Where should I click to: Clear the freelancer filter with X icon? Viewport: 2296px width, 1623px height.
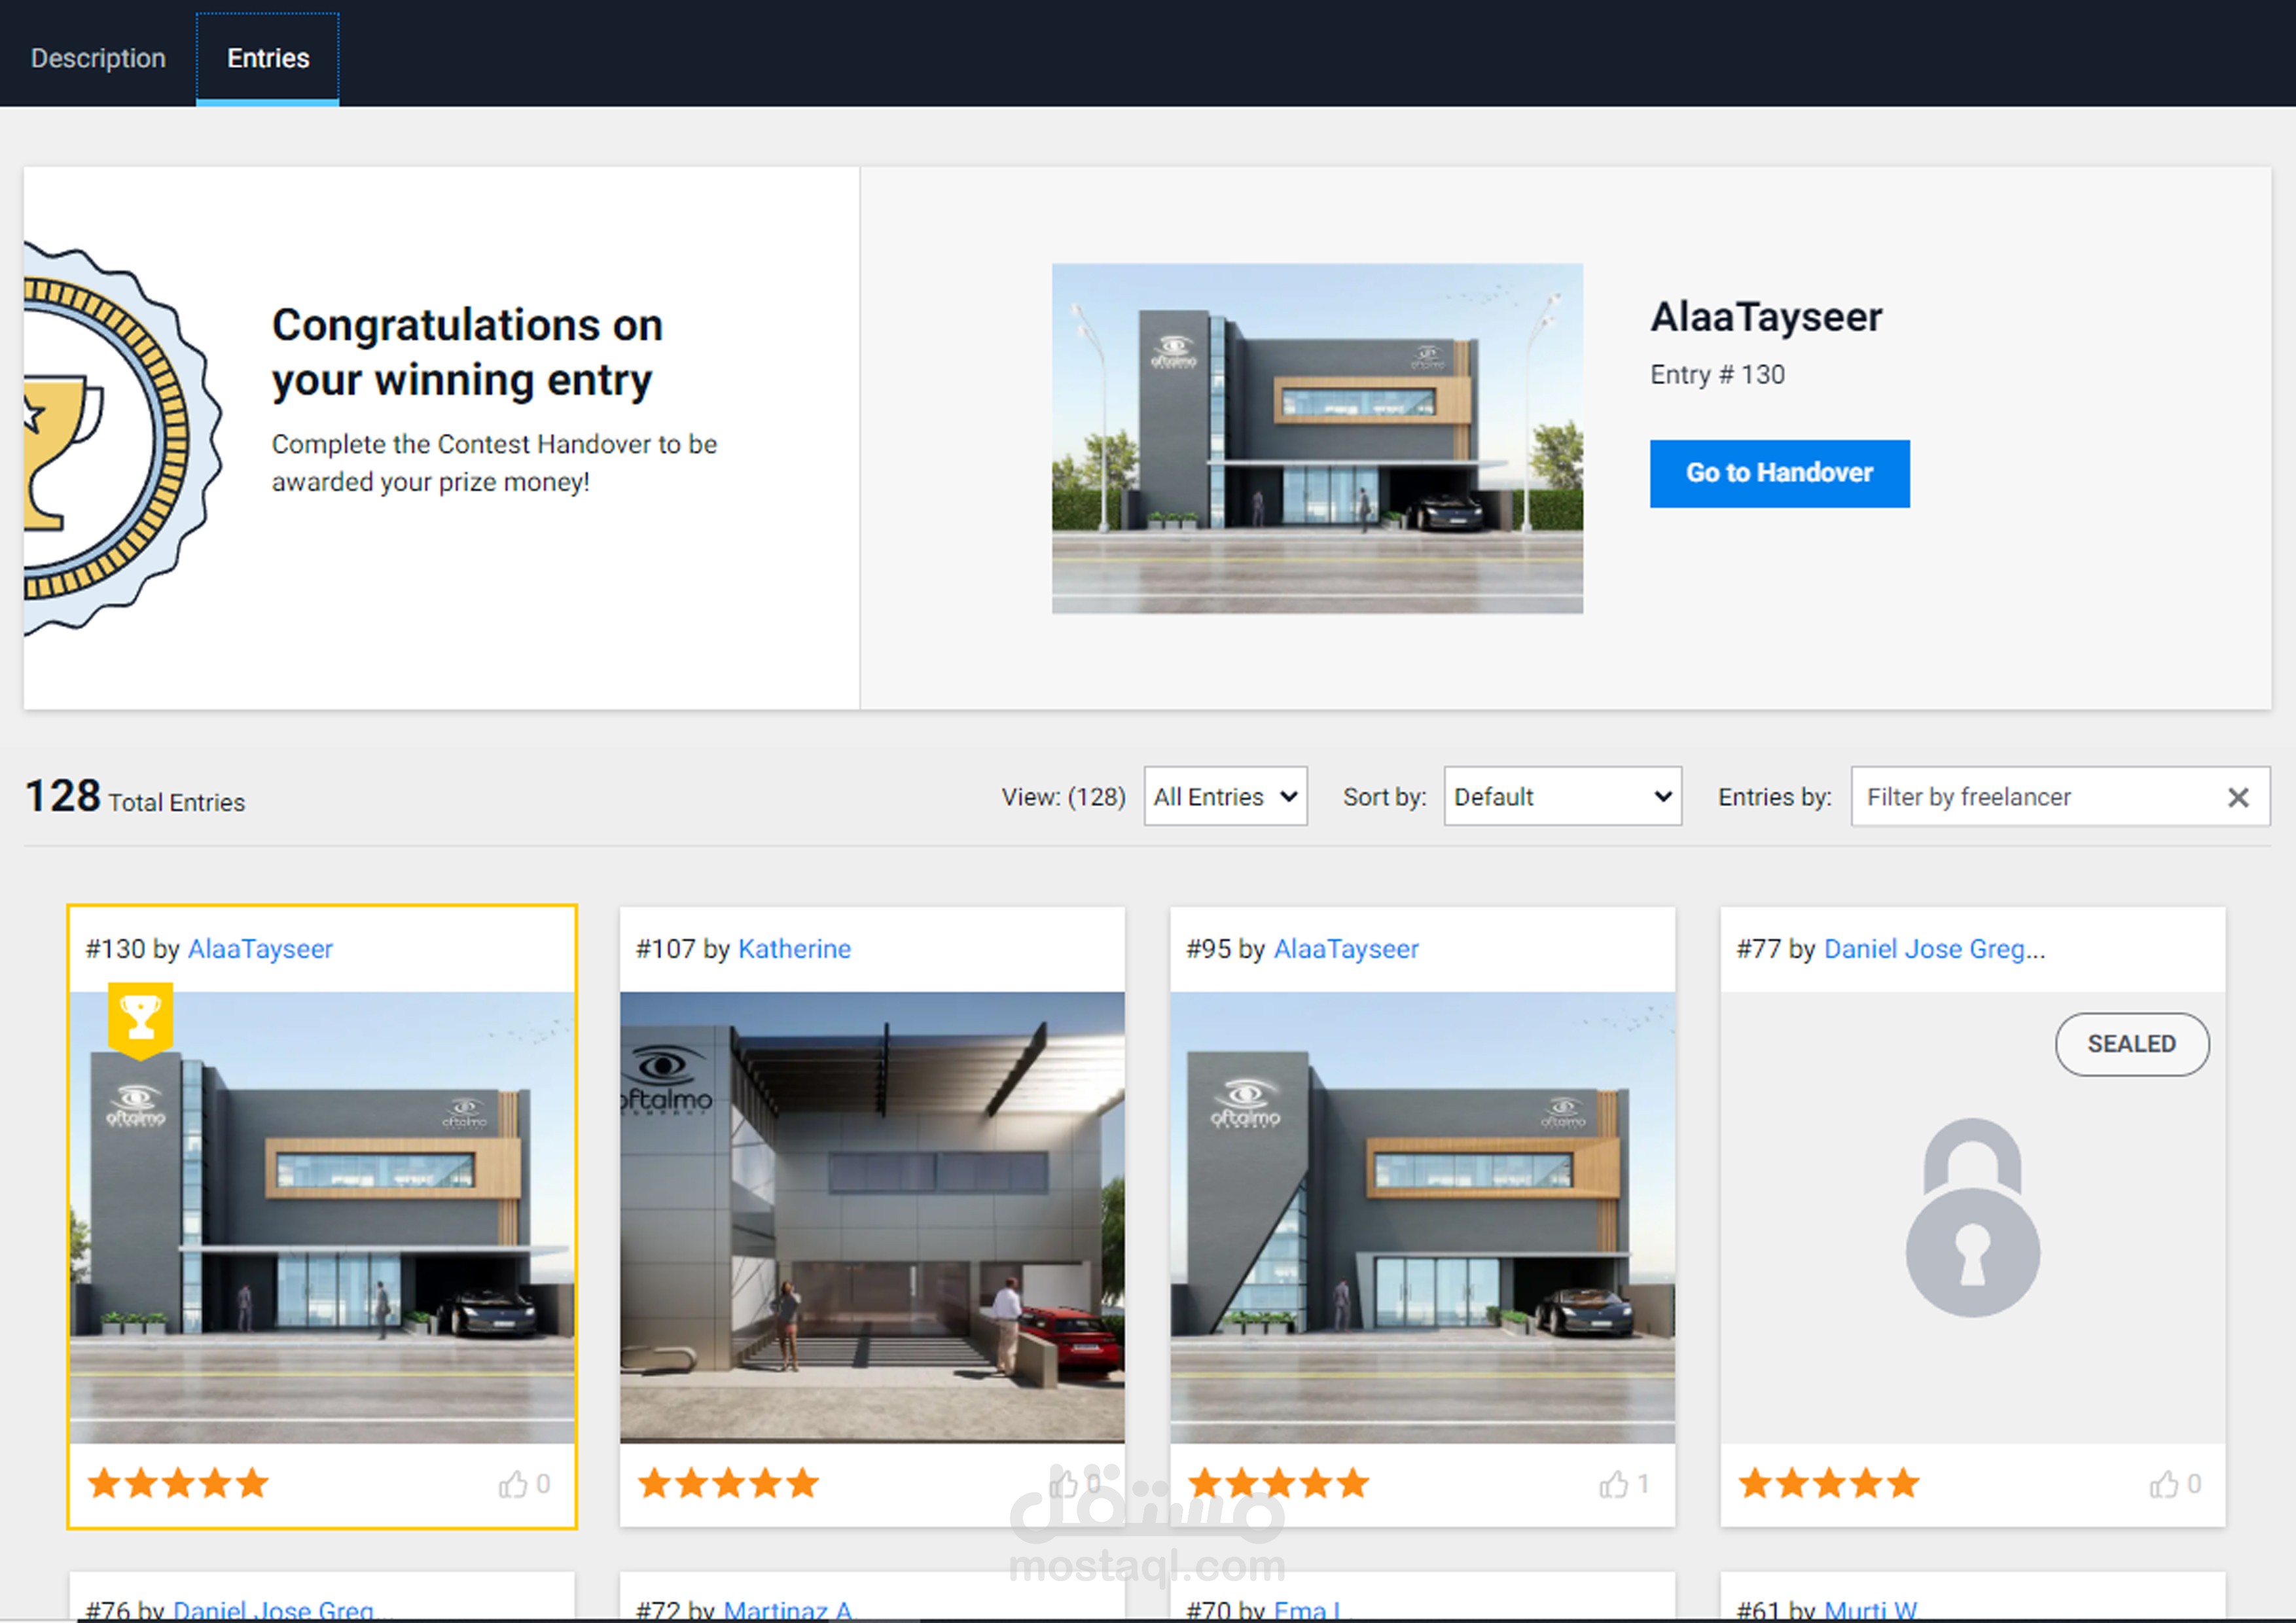2238,797
